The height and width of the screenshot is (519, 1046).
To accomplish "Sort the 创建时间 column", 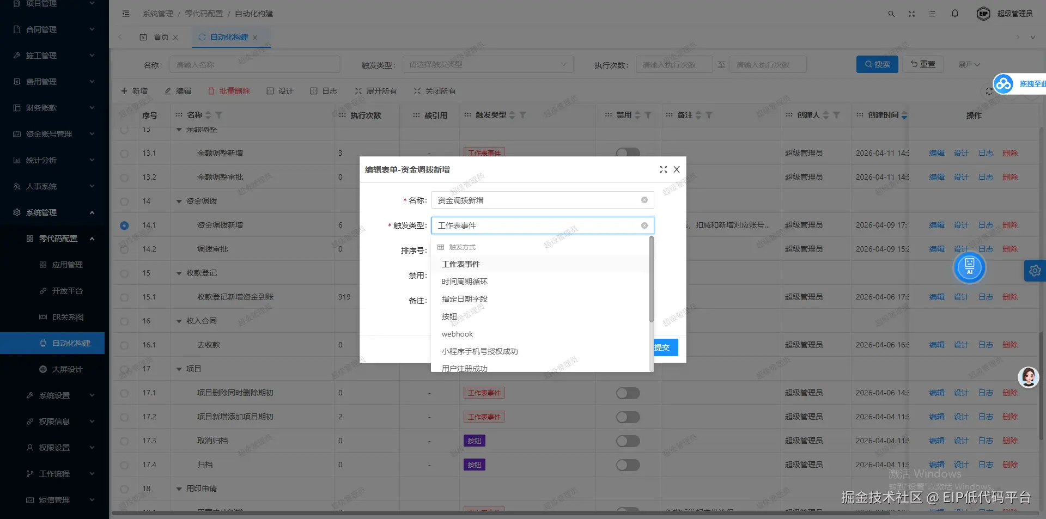I will (x=904, y=115).
